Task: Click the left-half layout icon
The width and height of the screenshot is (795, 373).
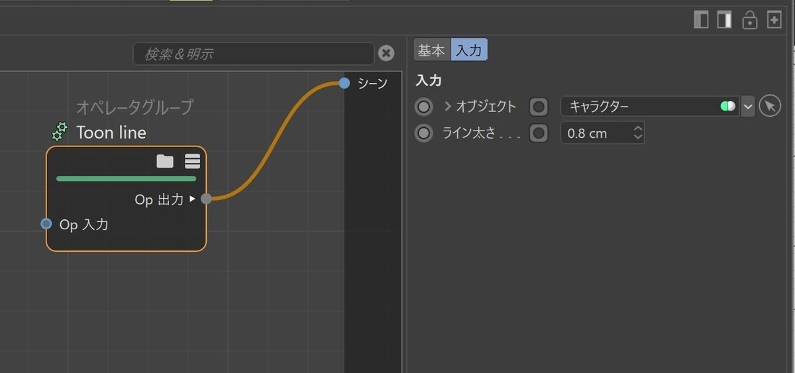Action: click(x=701, y=20)
